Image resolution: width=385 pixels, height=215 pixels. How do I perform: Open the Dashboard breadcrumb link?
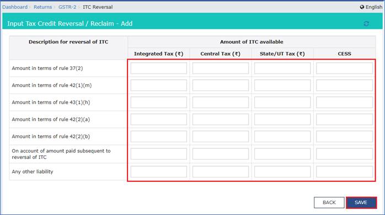pyautogui.click(x=15, y=7)
